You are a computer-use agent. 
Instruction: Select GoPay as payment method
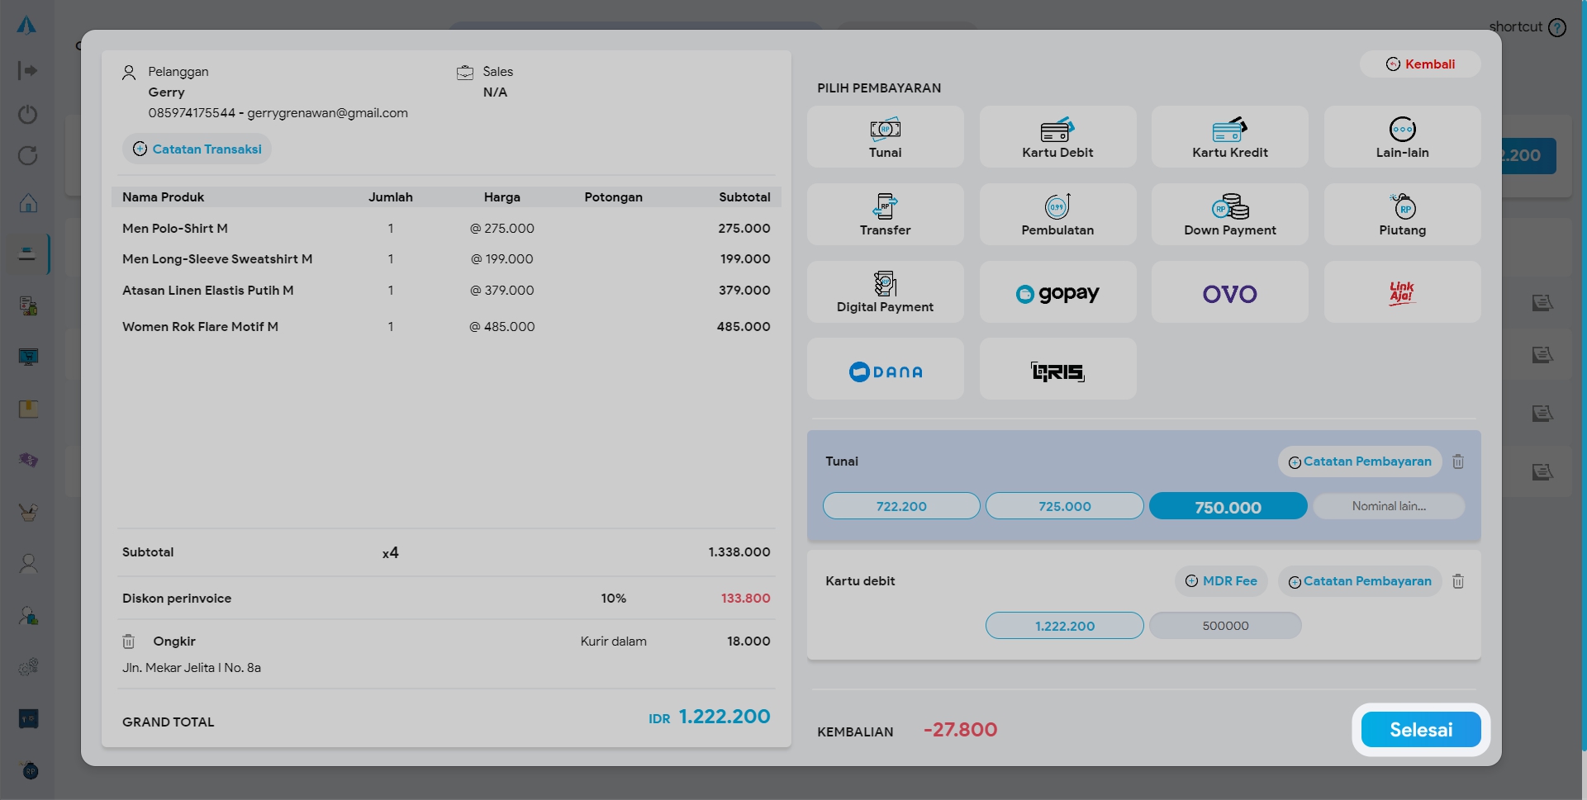click(1057, 293)
